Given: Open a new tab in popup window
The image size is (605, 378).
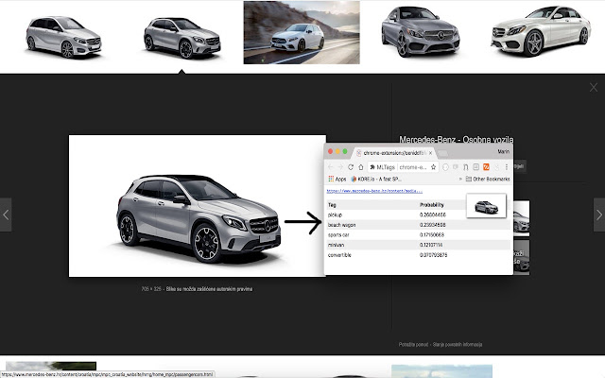Looking at the screenshot, I should (x=442, y=153).
